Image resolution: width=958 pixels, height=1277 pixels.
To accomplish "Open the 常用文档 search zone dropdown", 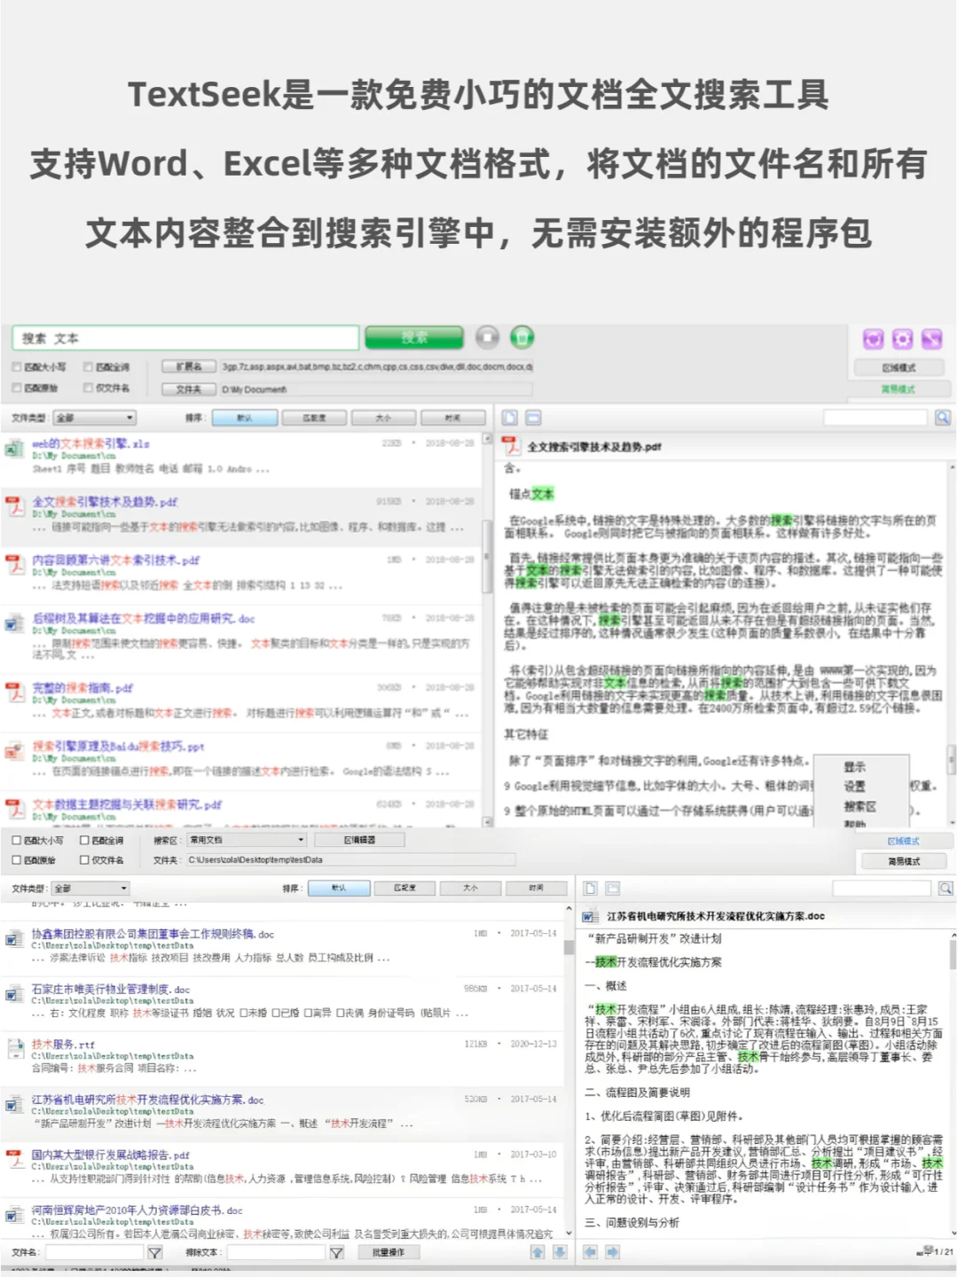I will point(245,839).
